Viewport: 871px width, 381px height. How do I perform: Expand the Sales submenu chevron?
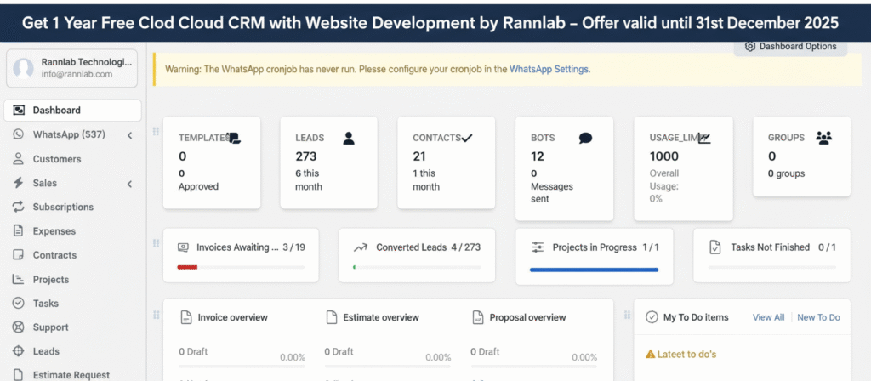coord(129,184)
